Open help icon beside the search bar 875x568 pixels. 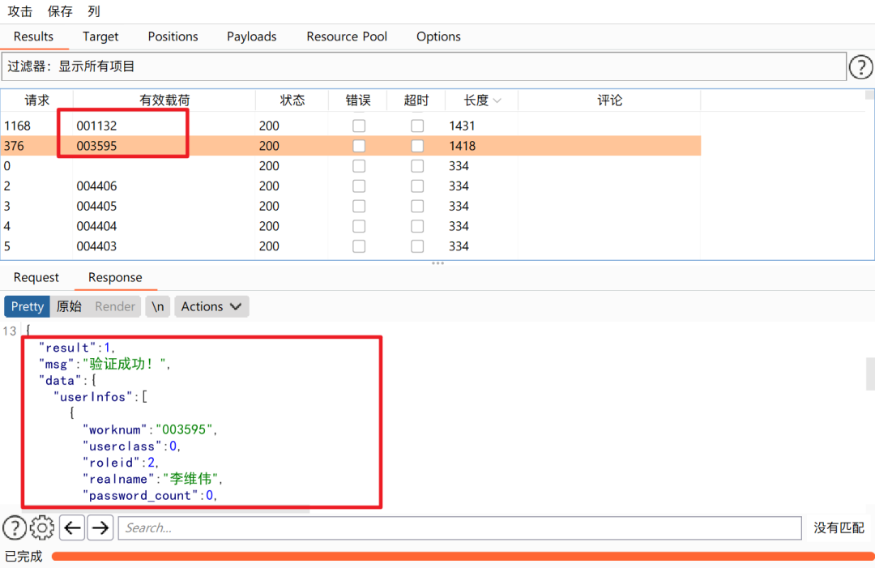coord(15,527)
